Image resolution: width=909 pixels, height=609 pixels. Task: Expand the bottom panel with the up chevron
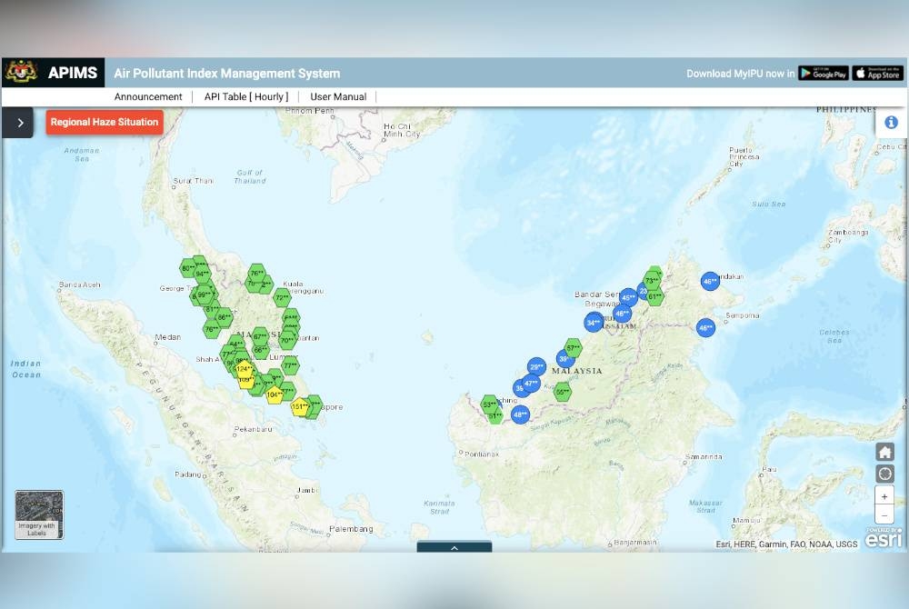(454, 547)
